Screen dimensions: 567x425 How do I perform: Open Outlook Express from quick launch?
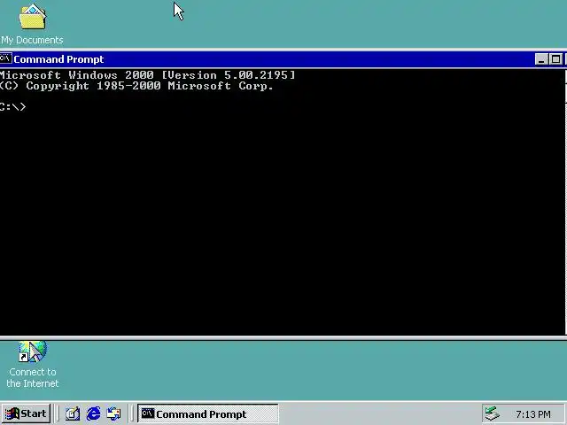(x=114, y=413)
